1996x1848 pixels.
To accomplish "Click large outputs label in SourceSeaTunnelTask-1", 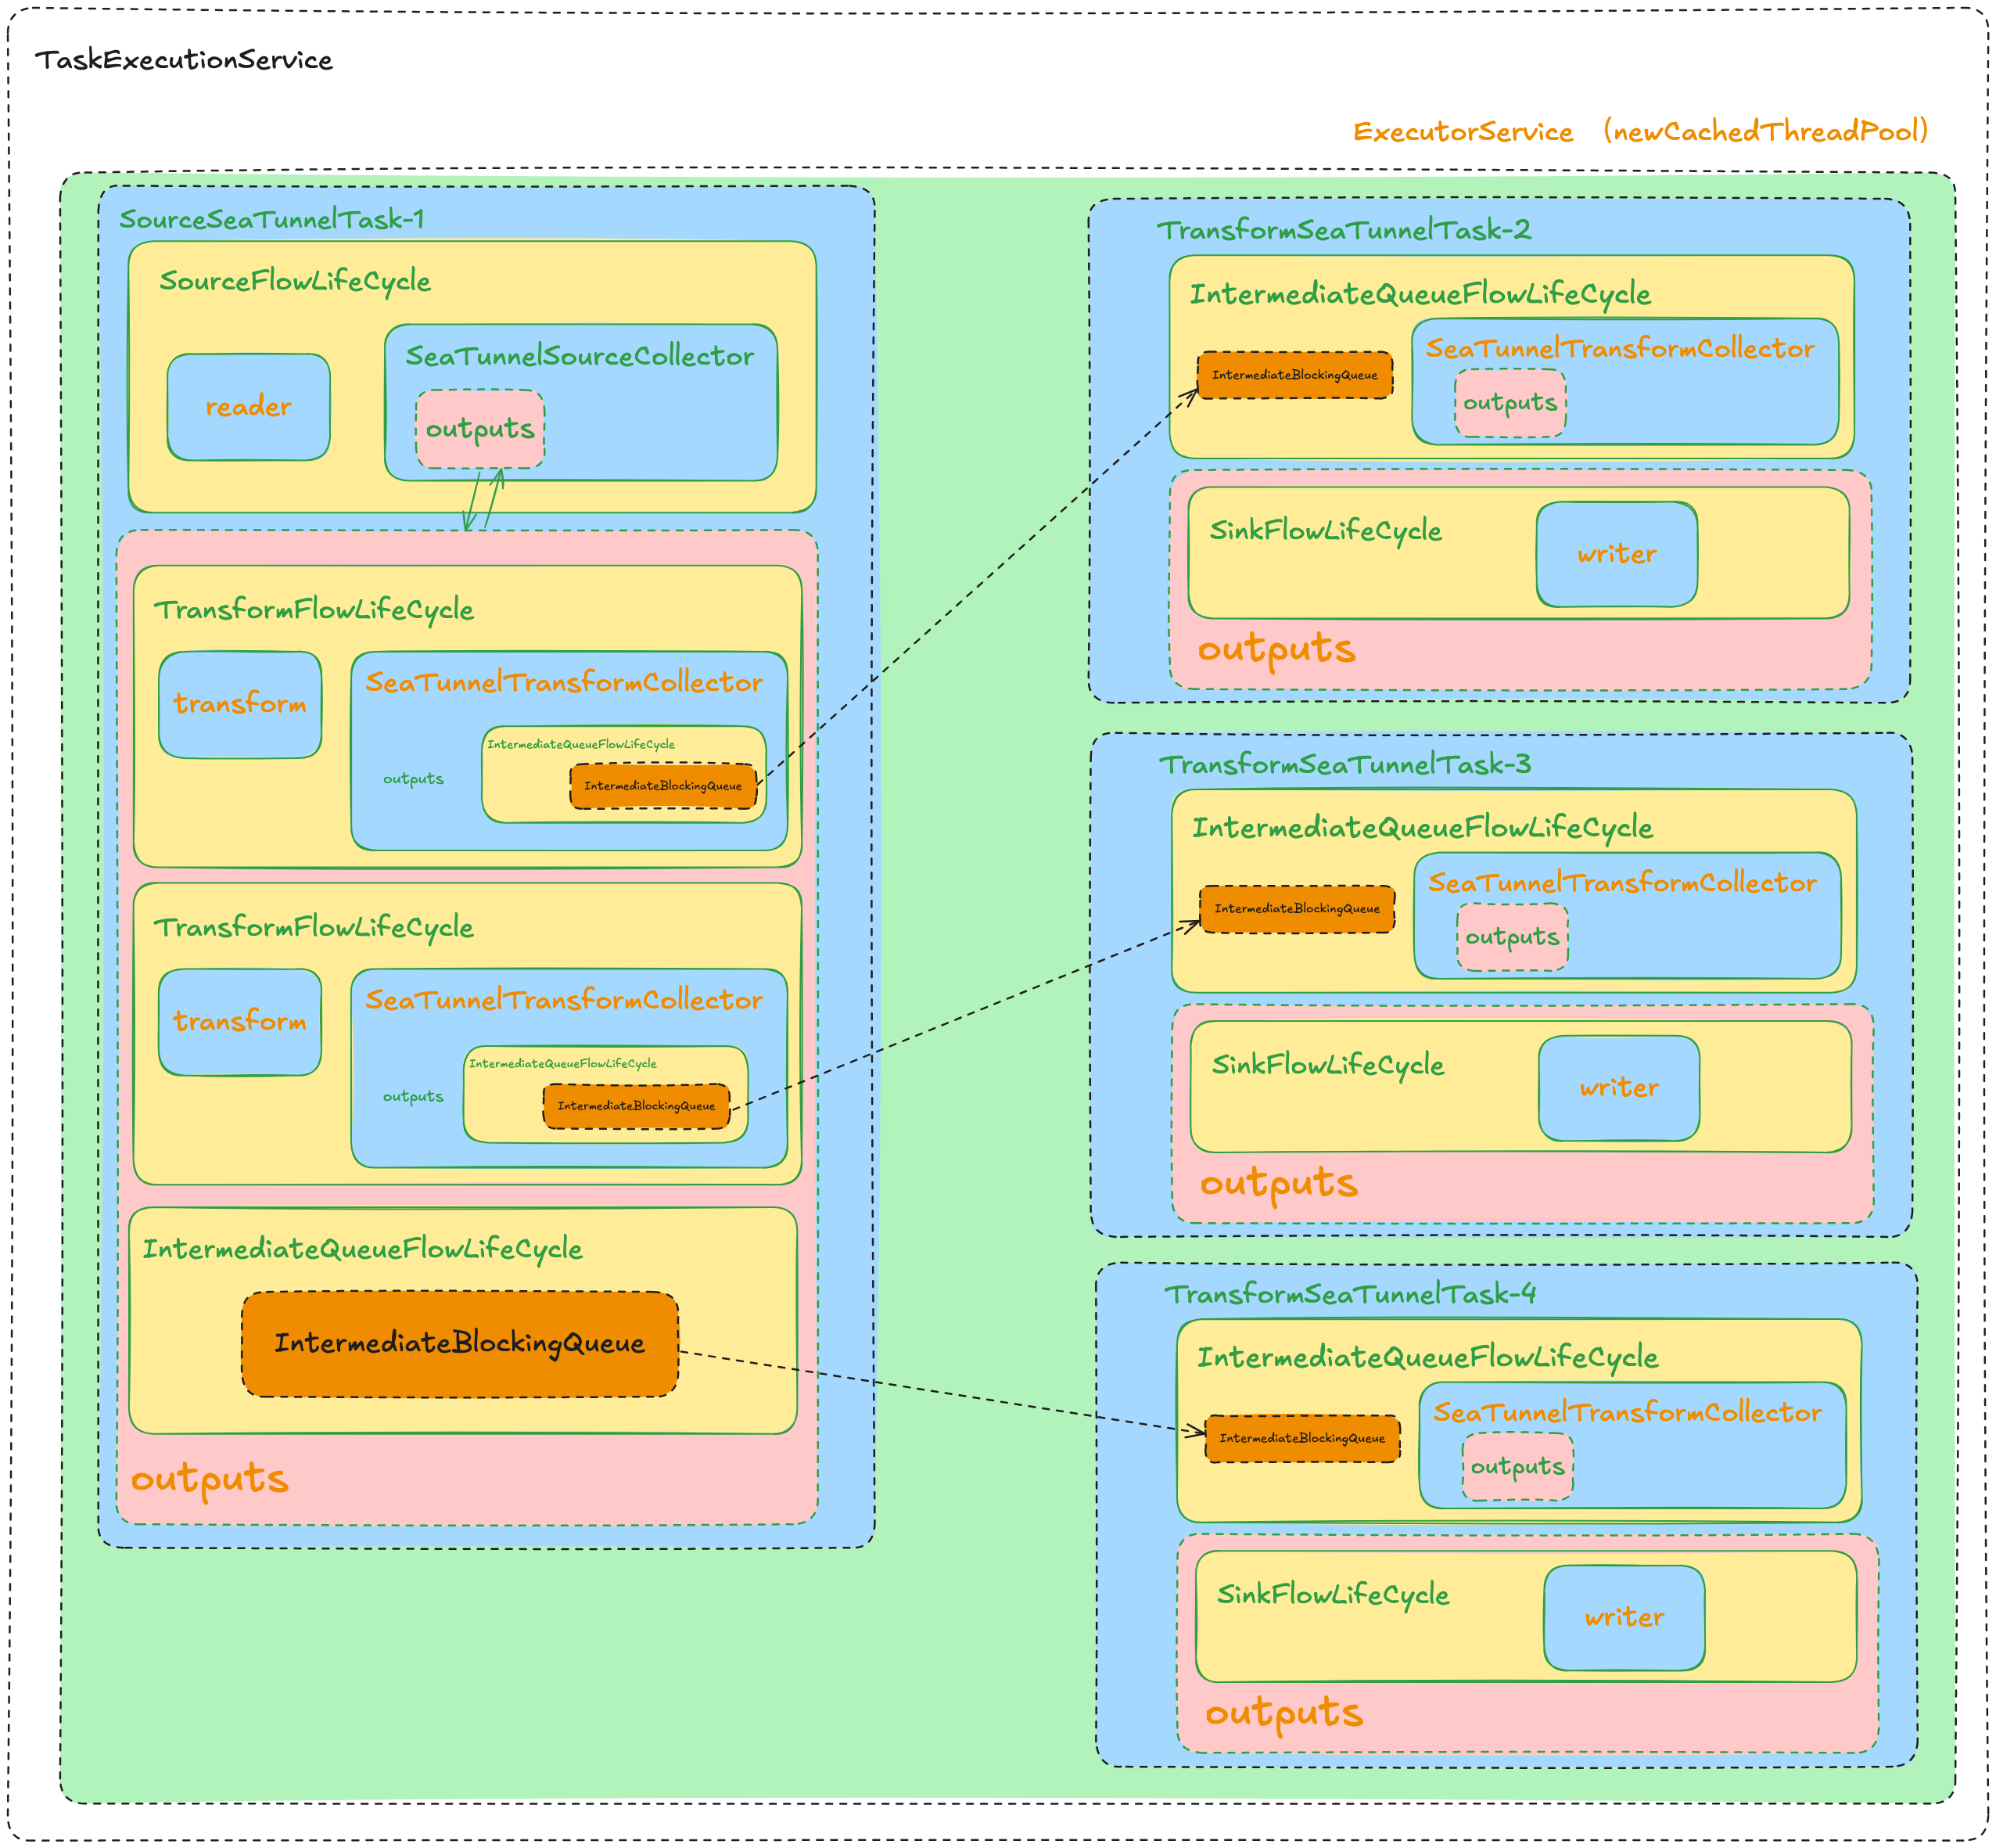I will click(x=210, y=1478).
